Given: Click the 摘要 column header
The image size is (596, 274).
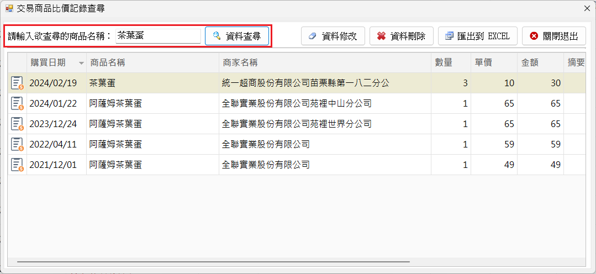Looking at the screenshot, I should point(574,63).
